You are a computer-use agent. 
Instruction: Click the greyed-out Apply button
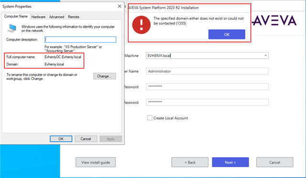110,139
